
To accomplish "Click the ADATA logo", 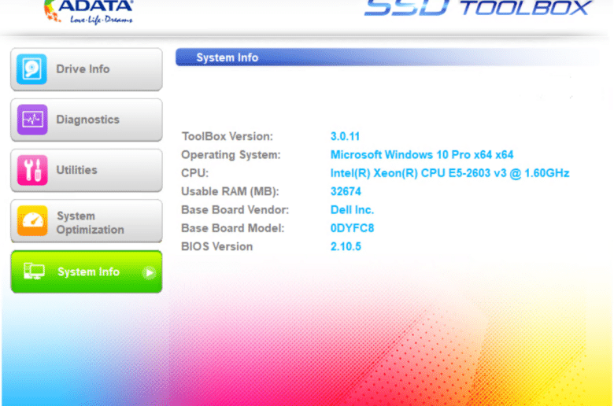I will point(88,12).
